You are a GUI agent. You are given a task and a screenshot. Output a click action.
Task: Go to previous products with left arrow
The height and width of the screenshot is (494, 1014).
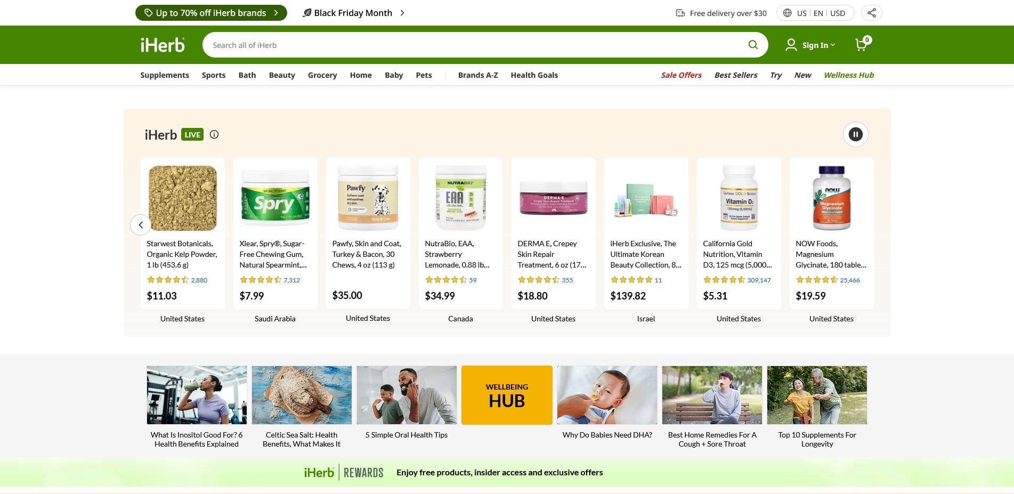click(141, 225)
